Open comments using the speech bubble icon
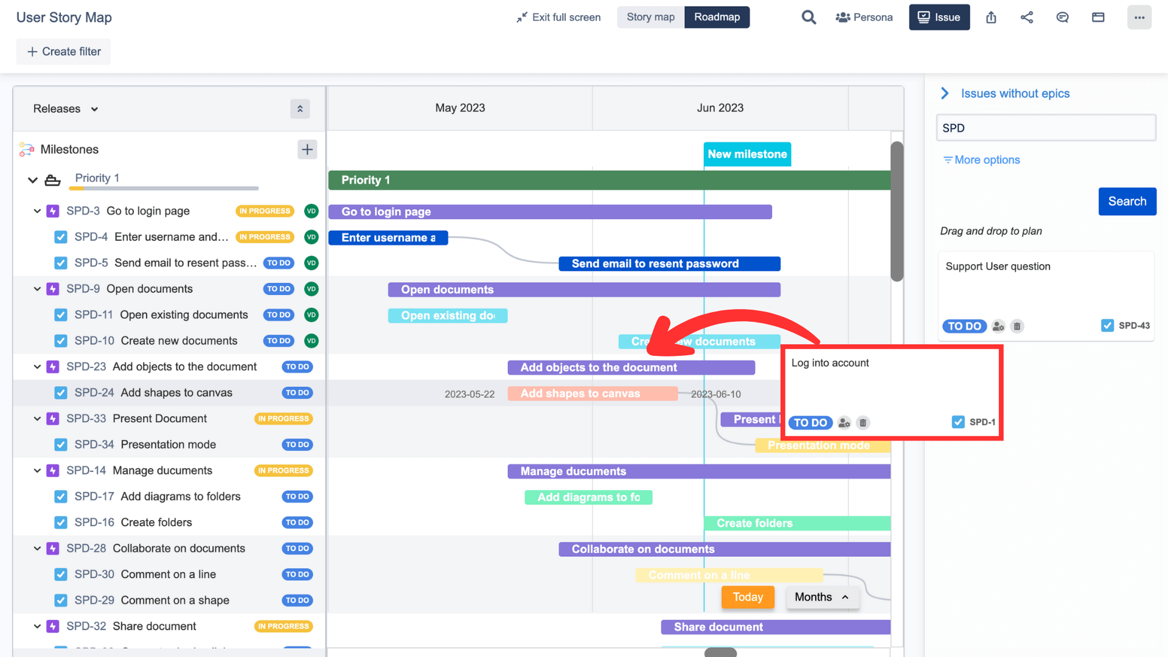The width and height of the screenshot is (1168, 657). click(1062, 17)
